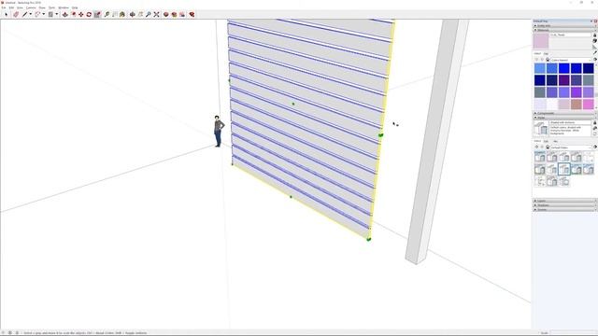Click the highlighted Scale tool
Screen dimensions: 598x336
coord(97,14)
